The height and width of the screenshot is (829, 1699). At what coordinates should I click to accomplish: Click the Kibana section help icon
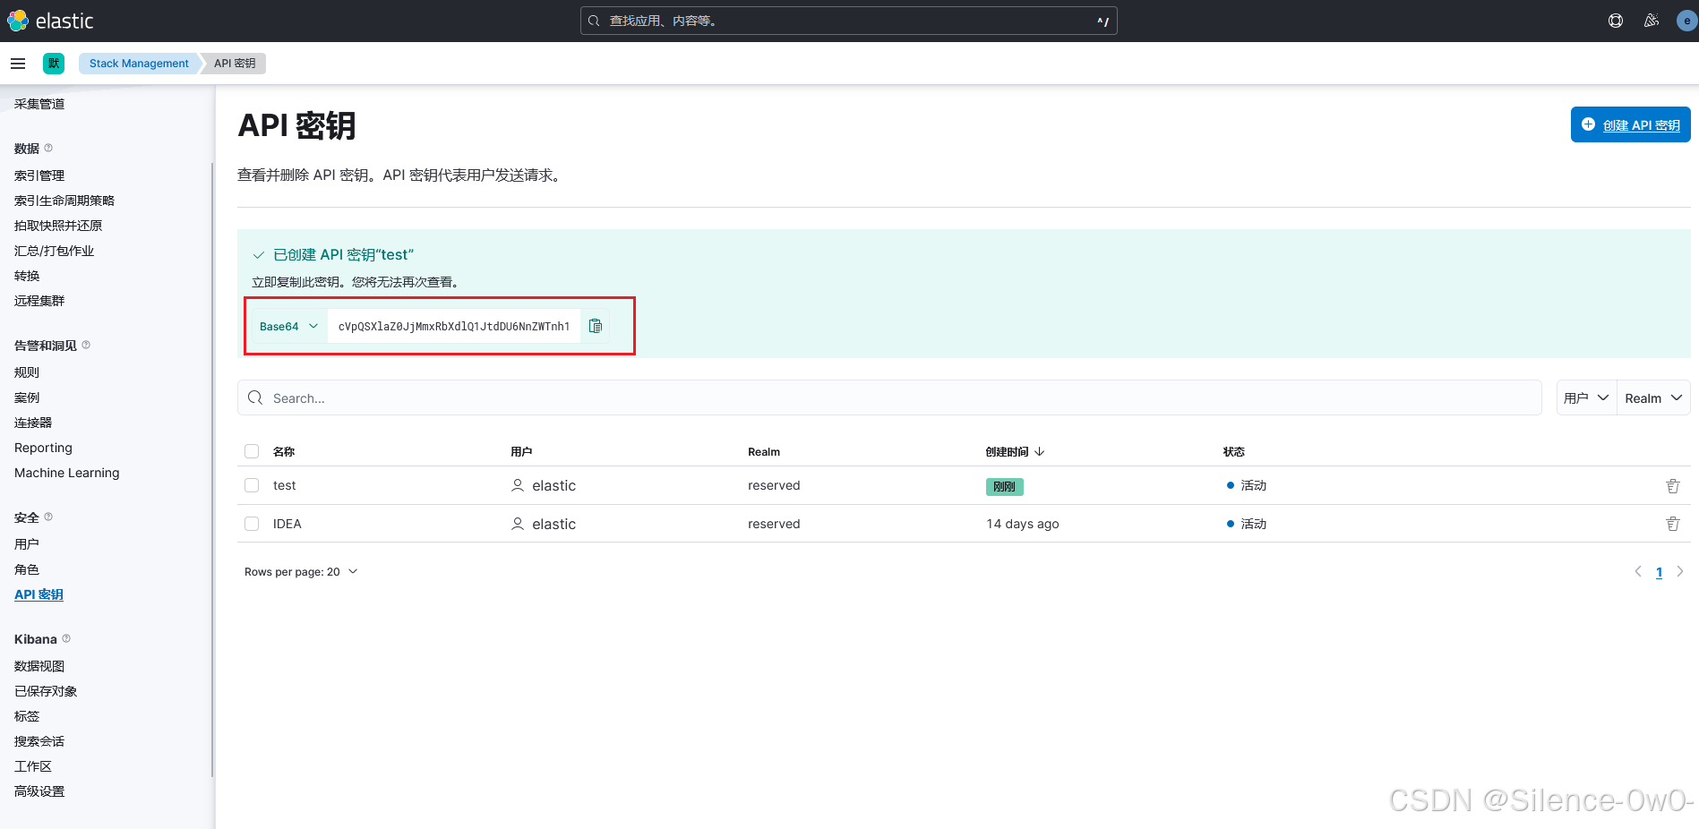(66, 638)
